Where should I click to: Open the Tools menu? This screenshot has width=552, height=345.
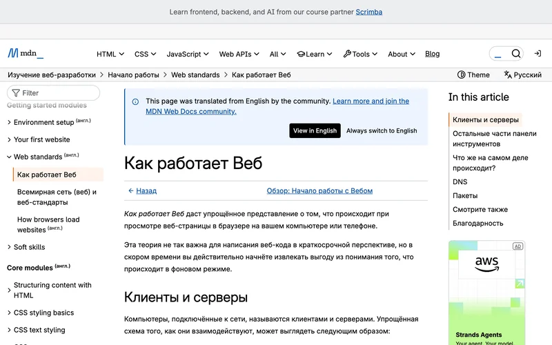point(360,54)
